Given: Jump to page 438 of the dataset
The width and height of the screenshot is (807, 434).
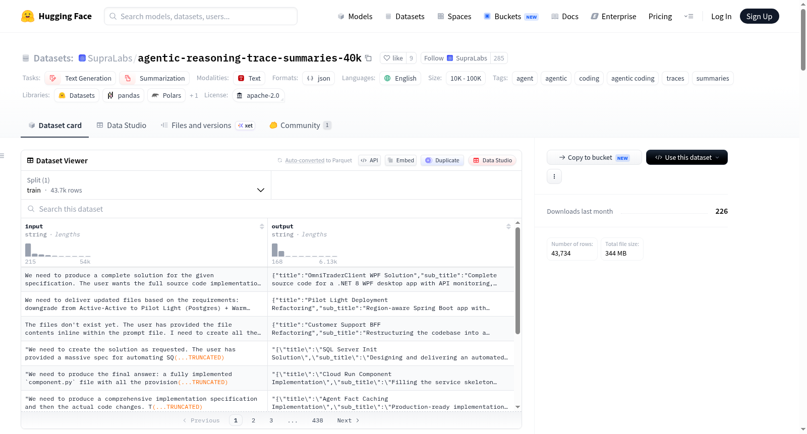Looking at the screenshot, I should pos(317,420).
